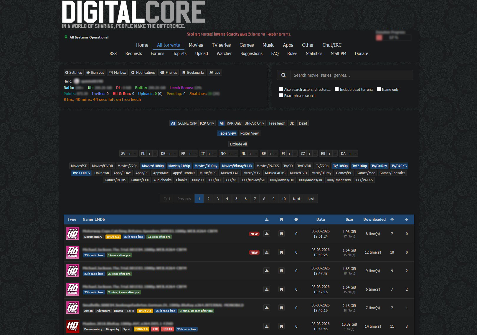Image resolution: width=477 pixels, height=335 pixels.
Task: Go to the Forums menu item
Action: coord(157,53)
